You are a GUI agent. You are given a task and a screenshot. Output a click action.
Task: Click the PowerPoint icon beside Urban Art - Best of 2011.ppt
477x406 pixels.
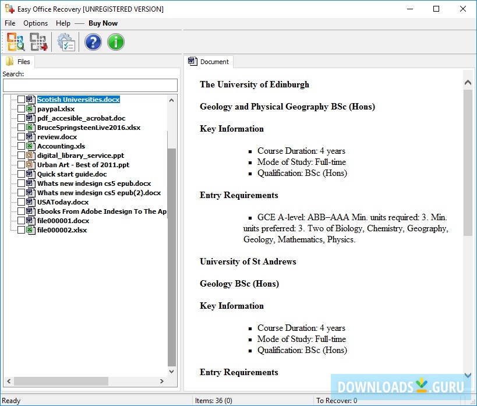(30, 165)
